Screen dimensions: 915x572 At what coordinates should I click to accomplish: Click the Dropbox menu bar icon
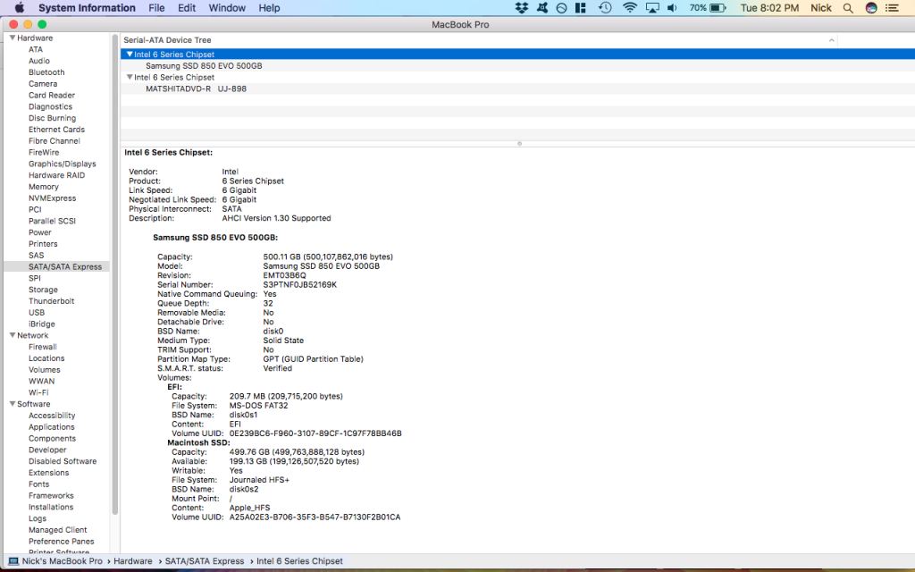pyautogui.click(x=522, y=7)
